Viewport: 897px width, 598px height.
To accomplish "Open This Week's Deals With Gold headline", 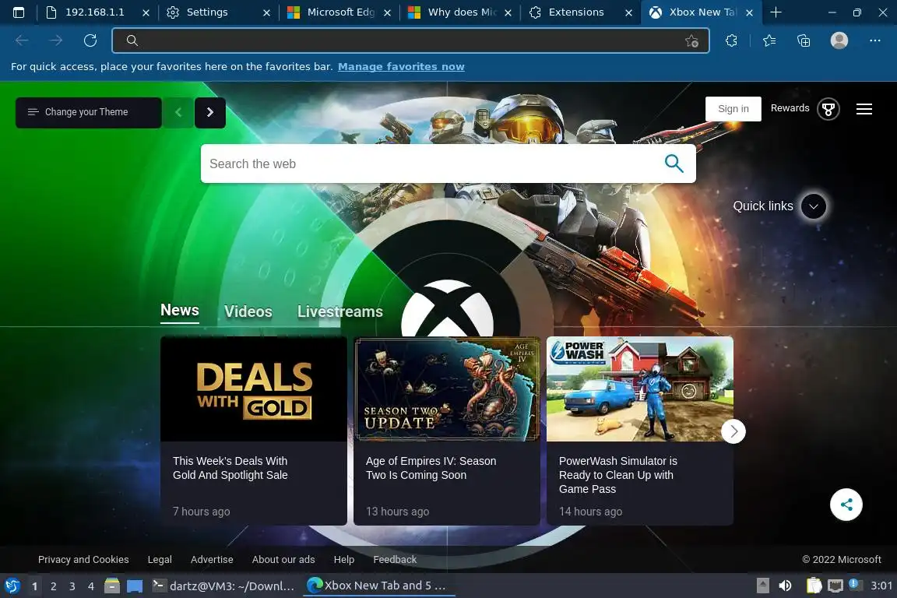I will [x=230, y=468].
